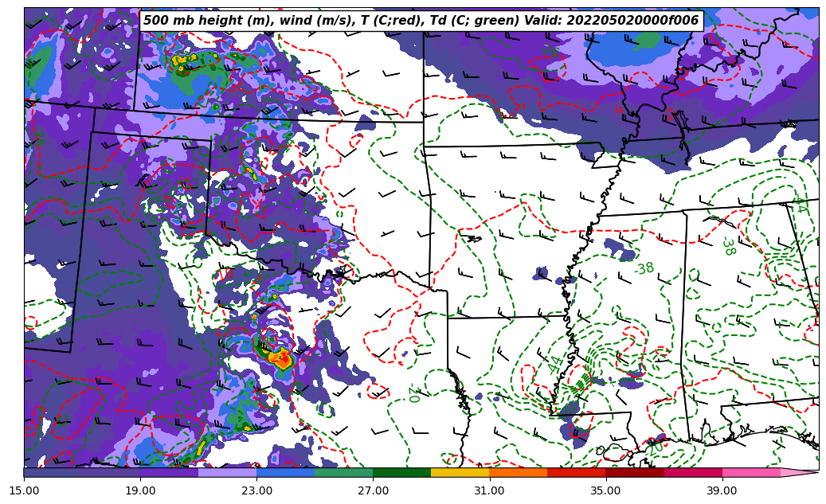This screenshot has height=504, width=826.
Task: Click the 23.00 colorbar tick label
Action: (256, 490)
